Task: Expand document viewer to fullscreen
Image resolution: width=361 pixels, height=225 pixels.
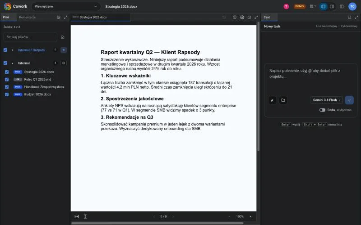Action: click(x=256, y=17)
